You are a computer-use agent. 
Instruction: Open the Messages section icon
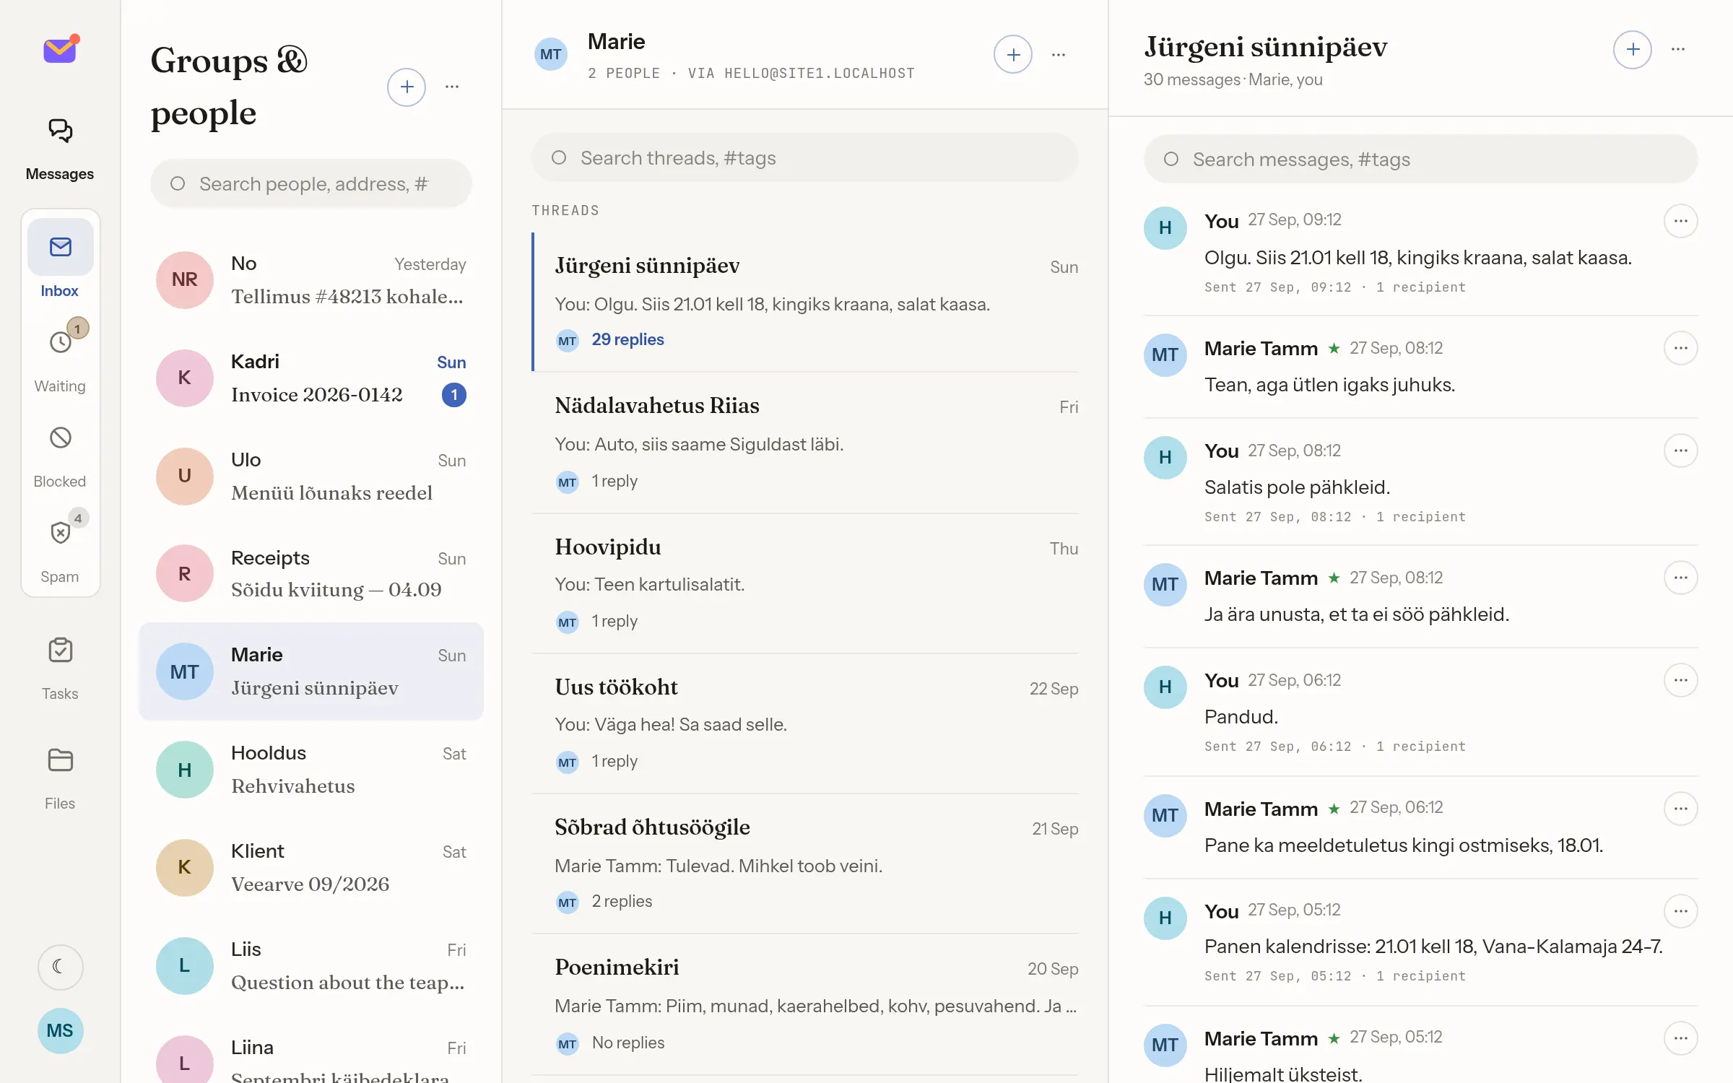(60, 131)
